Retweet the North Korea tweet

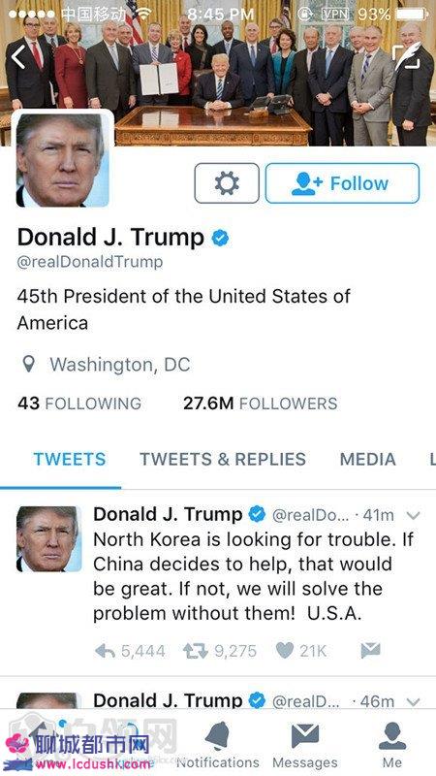pyautogui.click(x=196, y=650)
